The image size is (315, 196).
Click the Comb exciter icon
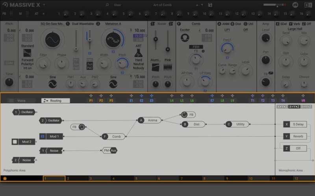pyautogui.click(x=185, y=38)
